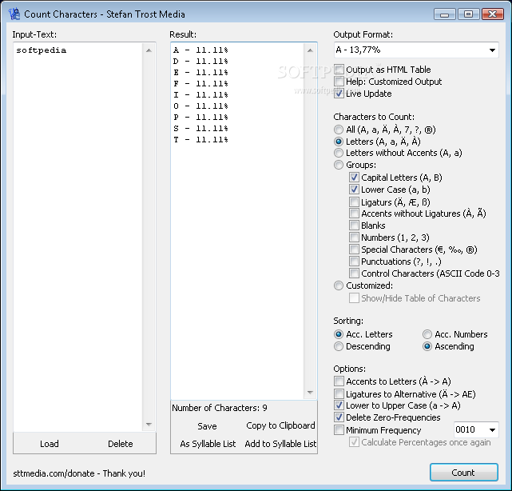Click result line 'S - 11.11%'
The height and width of the screenshot is (491, 512).
(200, 129)
